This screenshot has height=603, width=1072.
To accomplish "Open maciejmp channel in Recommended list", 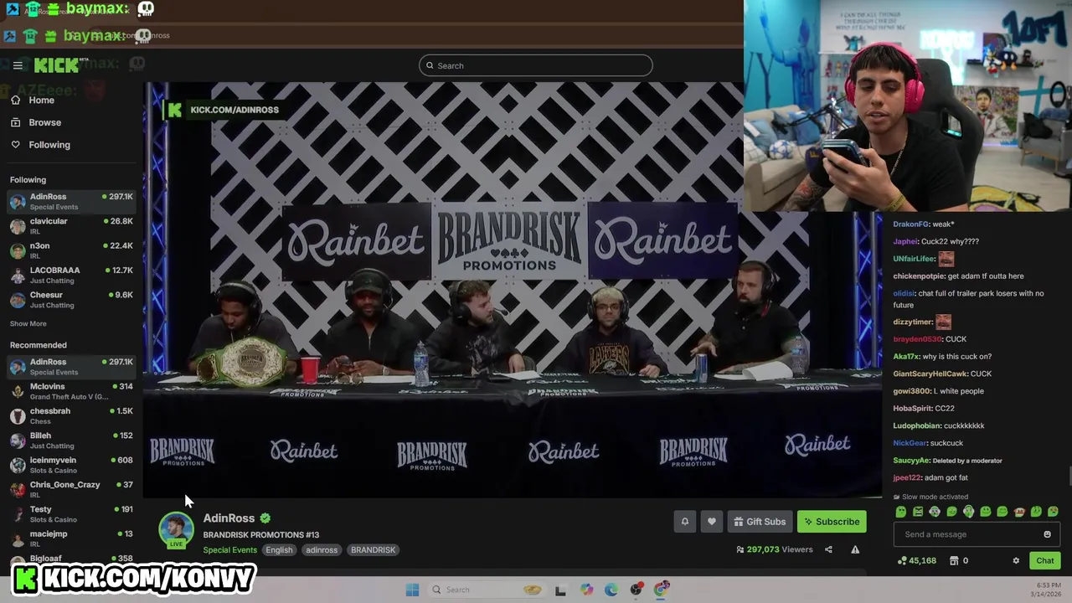I will click(71, 539).
